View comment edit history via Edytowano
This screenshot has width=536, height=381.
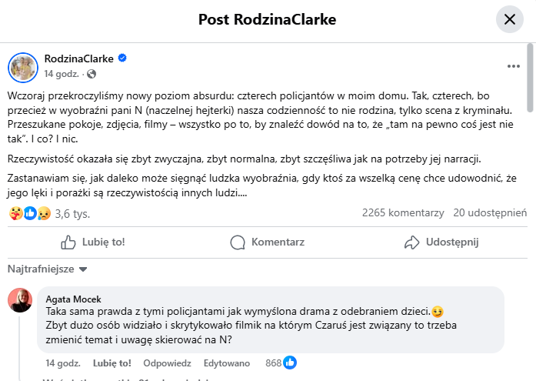tap(225, 363)
